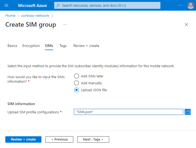
Task: Click the SIMs.json upload field
Action: click(129, 112)
